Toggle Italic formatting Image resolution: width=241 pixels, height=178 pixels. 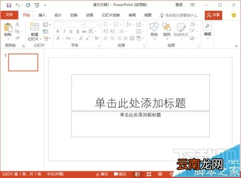pos(64,31)
